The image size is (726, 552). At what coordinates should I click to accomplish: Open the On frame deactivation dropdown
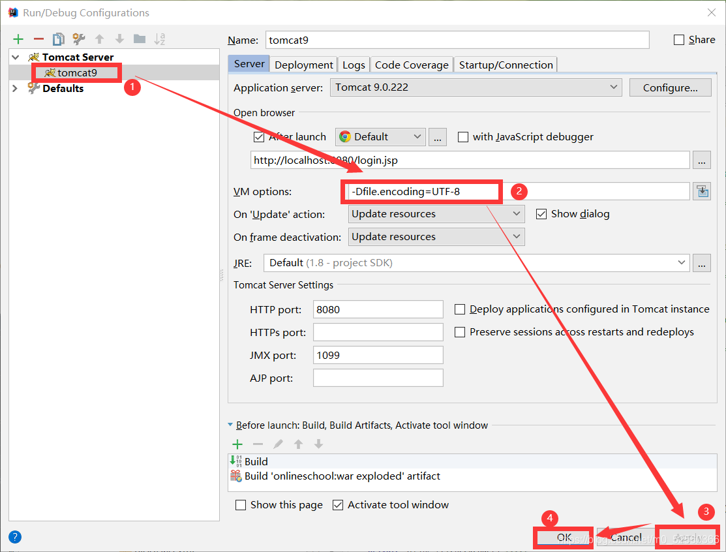click(x=436, y=237)
